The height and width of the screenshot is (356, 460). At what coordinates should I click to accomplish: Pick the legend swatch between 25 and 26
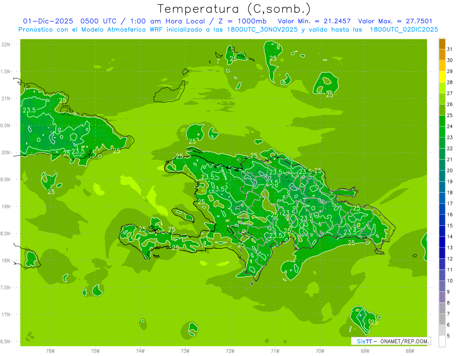(442, 110)
